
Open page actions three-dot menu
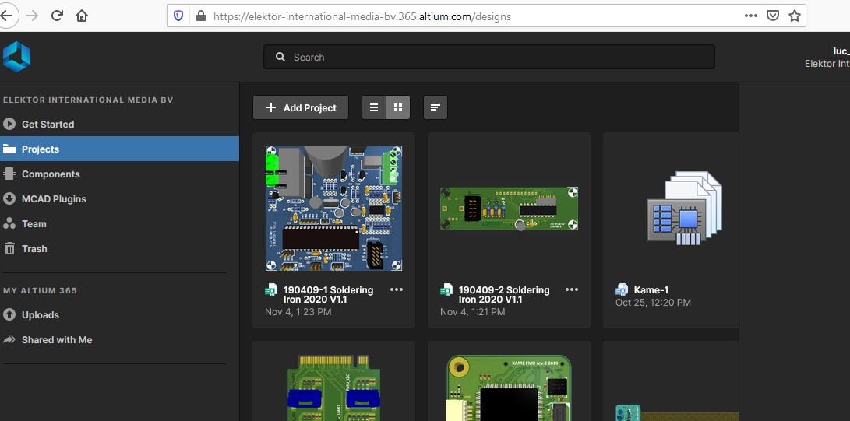coord(751,16)
